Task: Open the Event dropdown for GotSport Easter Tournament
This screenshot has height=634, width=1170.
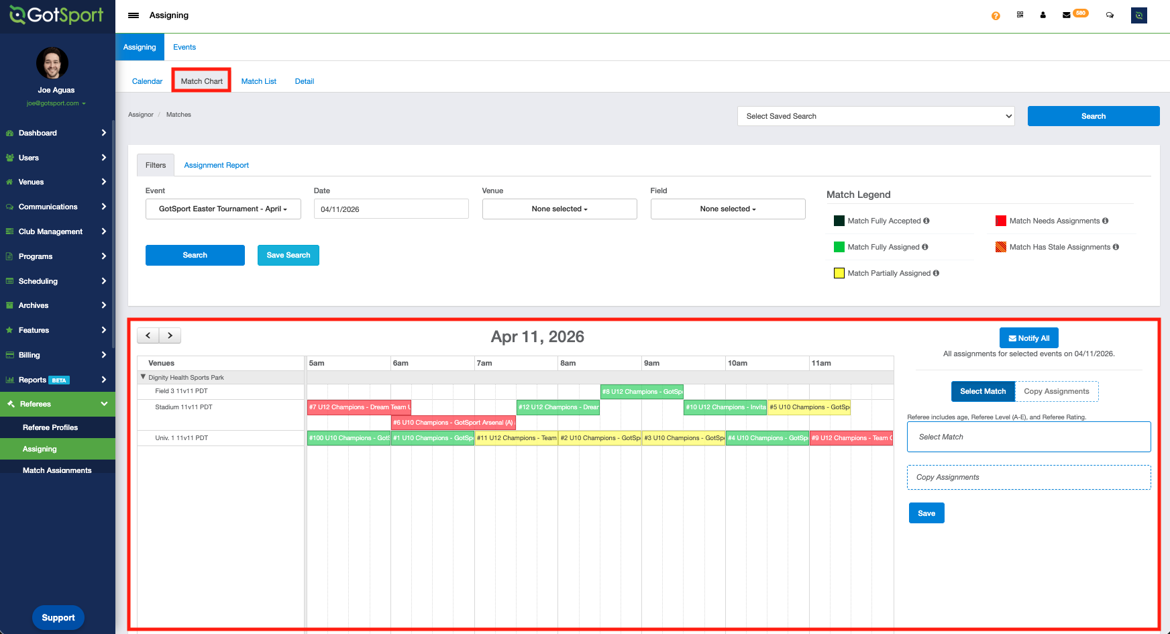Action: [x=223, y=209]
